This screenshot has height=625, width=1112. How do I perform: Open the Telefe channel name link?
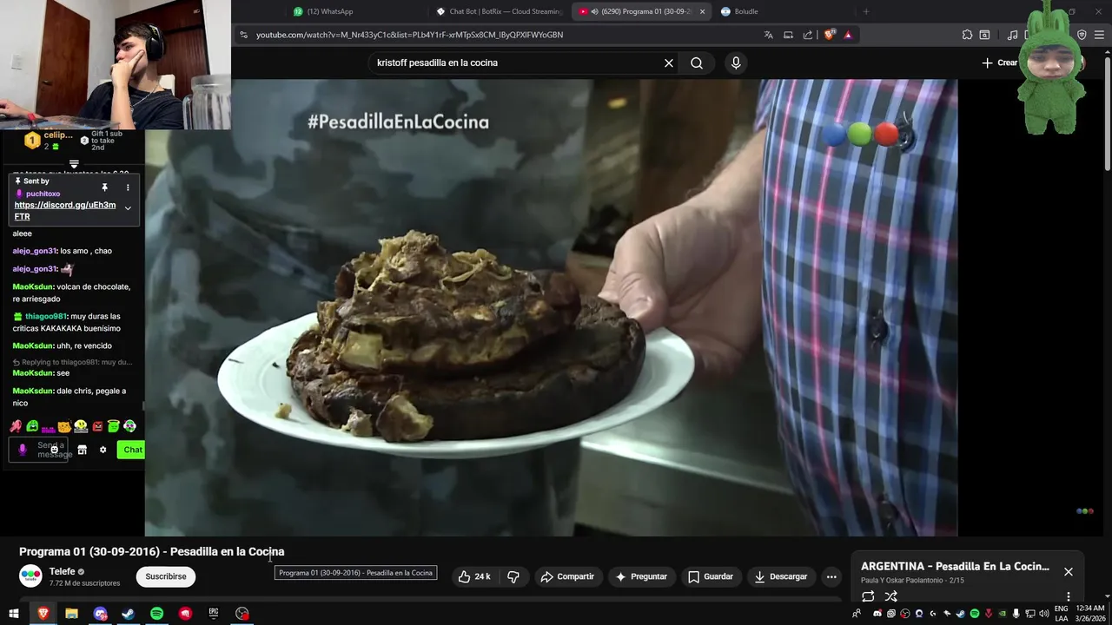point(63,571)
